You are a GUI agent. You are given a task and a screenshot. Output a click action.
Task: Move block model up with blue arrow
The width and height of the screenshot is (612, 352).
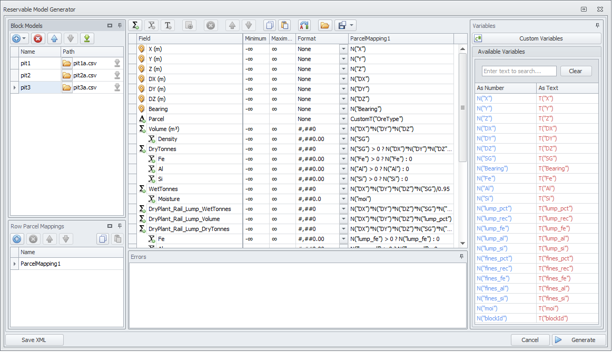click(x=54, y=38)
